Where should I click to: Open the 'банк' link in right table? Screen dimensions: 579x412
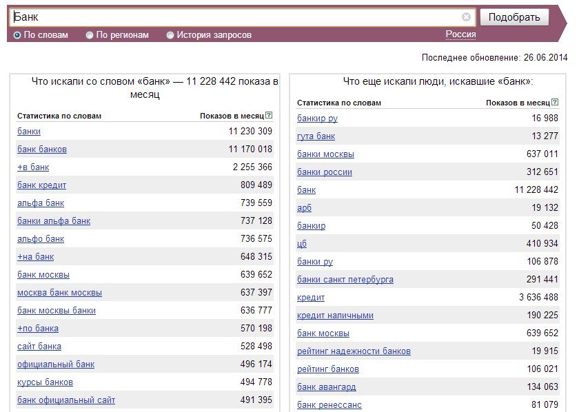pos(307,190)
